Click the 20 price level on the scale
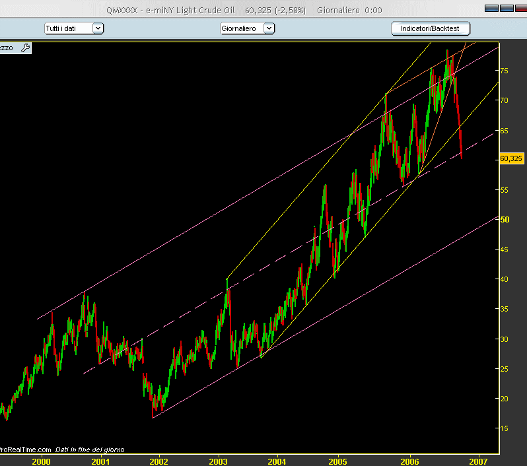The width and height of the screenshot is (527, 466). click(x=504, y=399)
